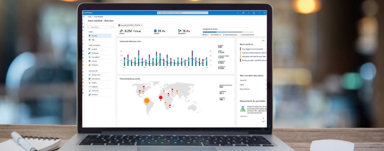This screenshot has width=384, height=151.
Task: Click the Playbooks icon
Action: coord(89,87)
